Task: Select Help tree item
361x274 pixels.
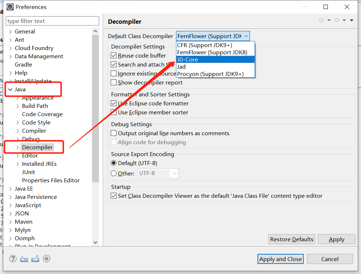Action: [x=21, y=73]
